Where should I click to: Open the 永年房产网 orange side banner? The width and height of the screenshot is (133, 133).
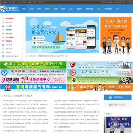click(116, 35)
